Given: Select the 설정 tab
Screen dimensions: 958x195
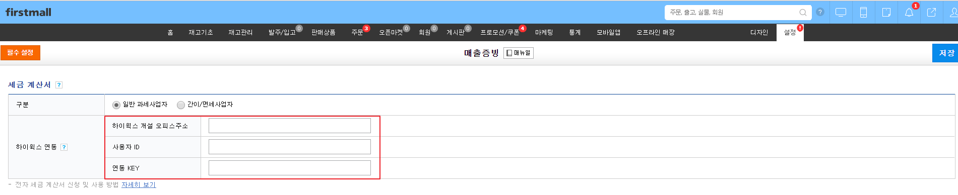Looking at the screenshot, I should click(790, 32).
